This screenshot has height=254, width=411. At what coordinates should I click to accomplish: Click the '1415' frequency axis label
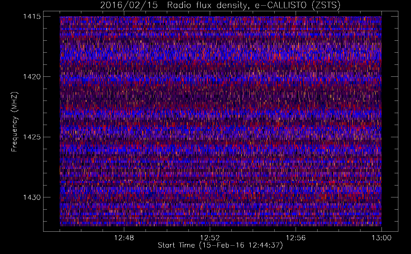[x=32, y=17]
